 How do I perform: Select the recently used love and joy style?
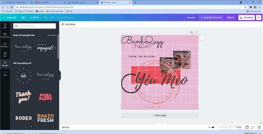tap(23, 48)
